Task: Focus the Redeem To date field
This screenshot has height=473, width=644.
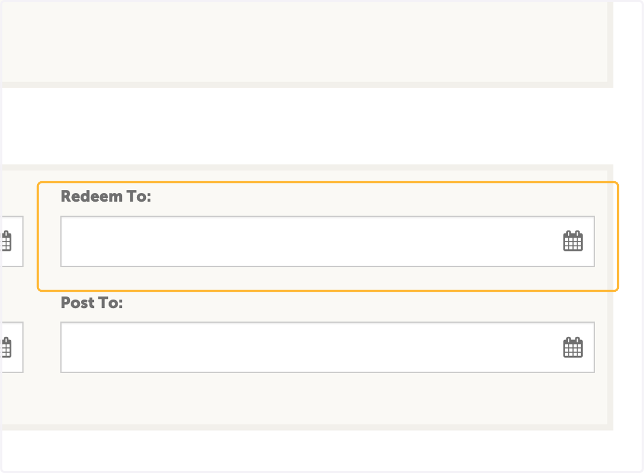Action: pos(327,241)
